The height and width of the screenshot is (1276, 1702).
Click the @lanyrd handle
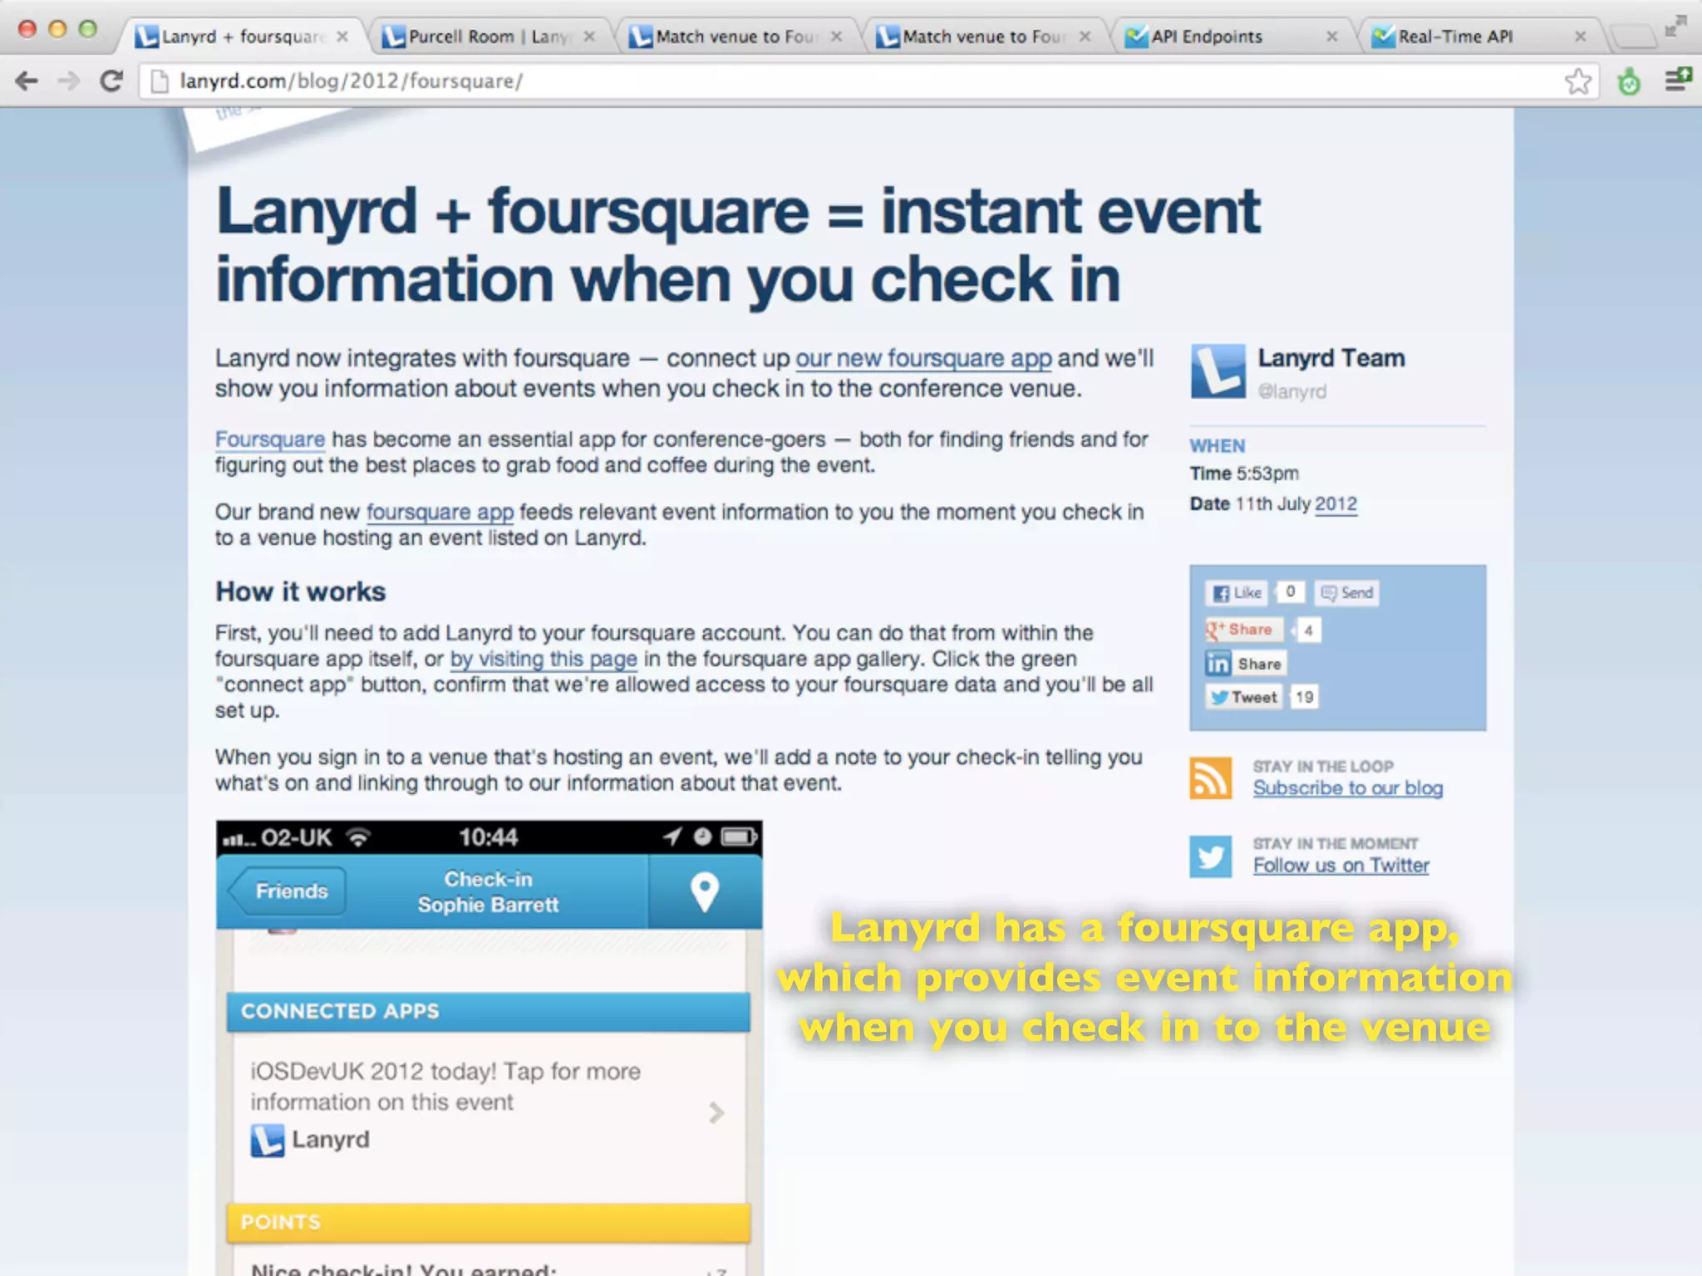tap(1291, 391)
